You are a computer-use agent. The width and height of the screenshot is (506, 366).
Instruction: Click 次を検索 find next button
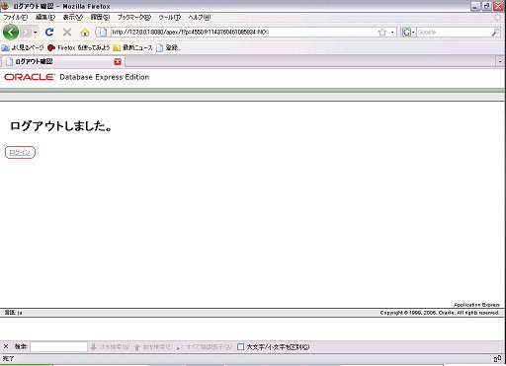pyautogui.click(x=110, y=347)
